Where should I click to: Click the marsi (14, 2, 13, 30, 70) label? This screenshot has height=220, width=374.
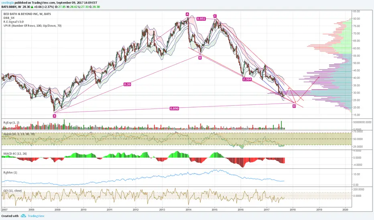(19, 134)
